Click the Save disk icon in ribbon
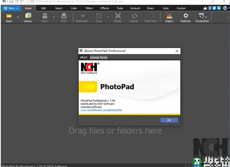The image size is (230, 167). [45, 18]
